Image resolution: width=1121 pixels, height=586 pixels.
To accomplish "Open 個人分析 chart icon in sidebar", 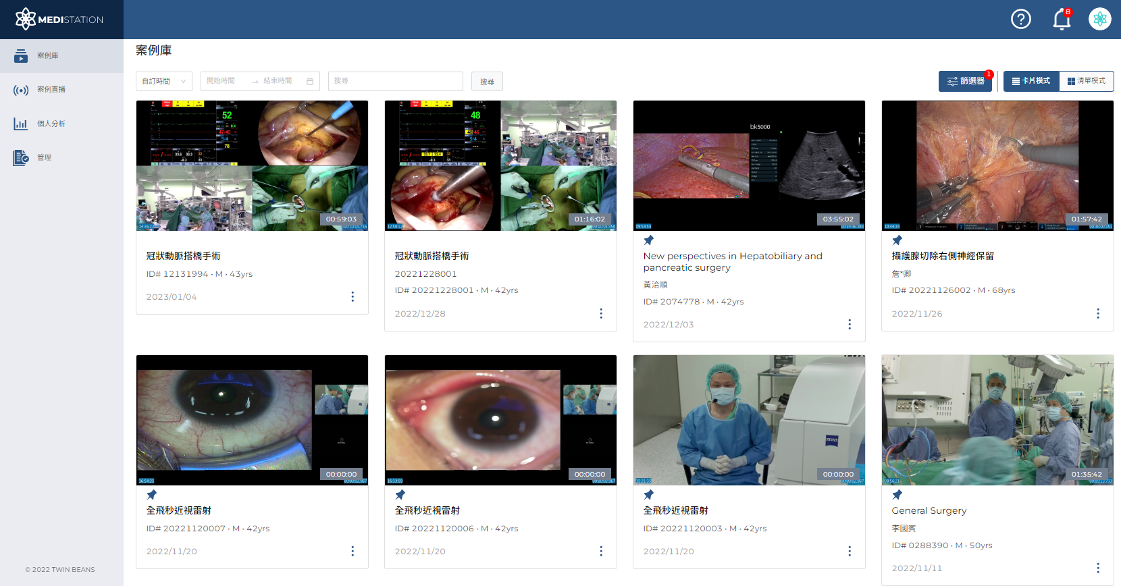I will pyautogui.click(x=21, y=124).
